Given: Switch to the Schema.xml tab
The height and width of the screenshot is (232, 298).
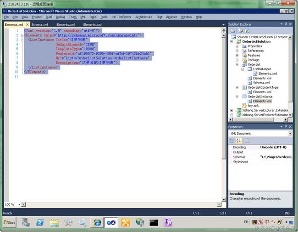Looking at the screenshot, I should pos(39,24).
